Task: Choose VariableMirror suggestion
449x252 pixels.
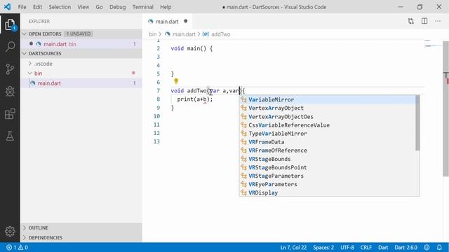Action: tap(328, 99)
